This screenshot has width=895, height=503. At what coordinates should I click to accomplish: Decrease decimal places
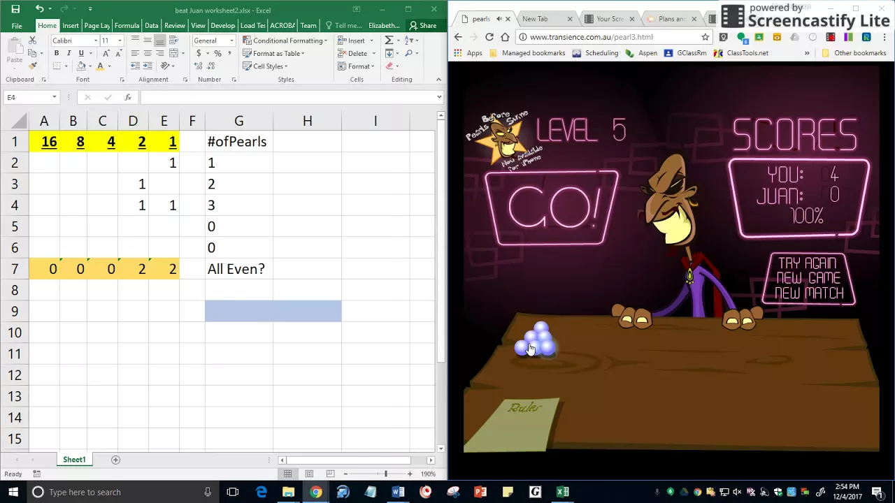pyautogui.click(x=210, y=66)
